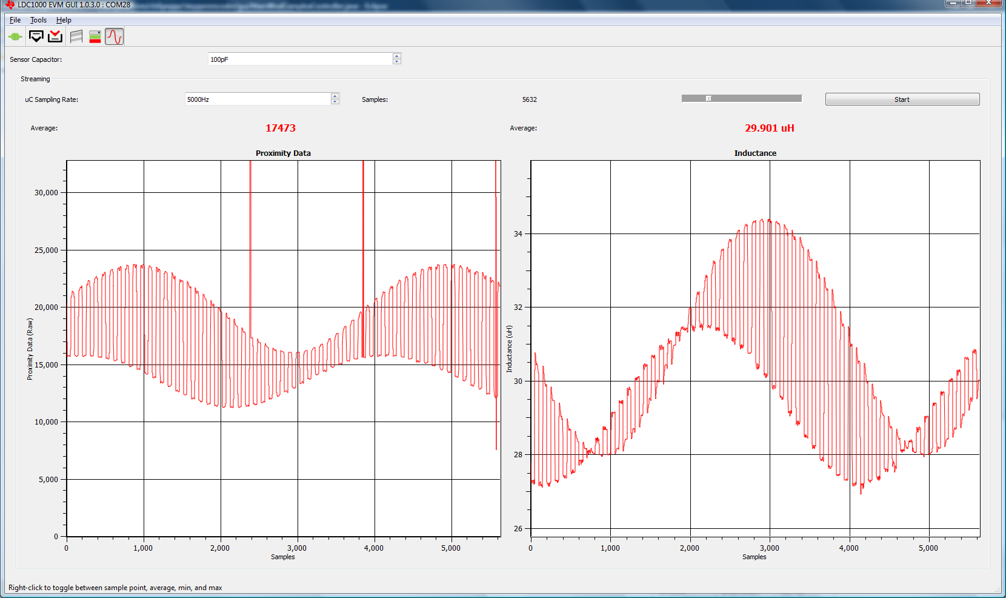Click the Samples count 5632

tap(530, 99)
